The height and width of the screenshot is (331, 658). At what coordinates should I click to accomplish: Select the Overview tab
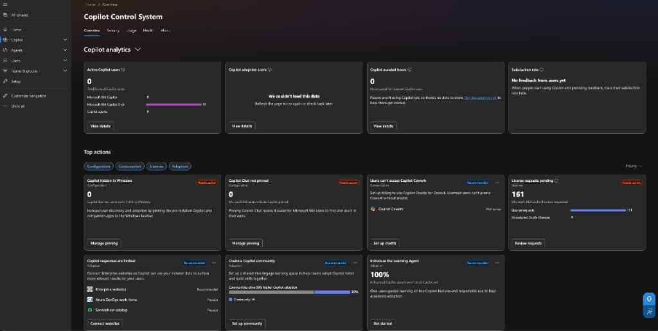92,30
